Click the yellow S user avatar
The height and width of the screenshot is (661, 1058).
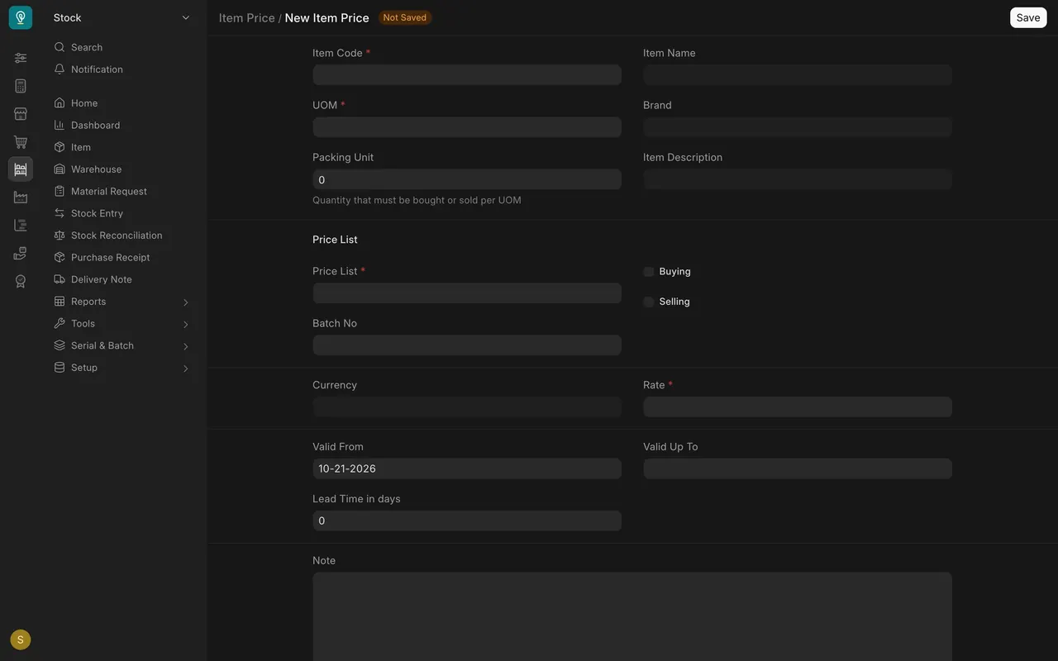pos(21,640)
